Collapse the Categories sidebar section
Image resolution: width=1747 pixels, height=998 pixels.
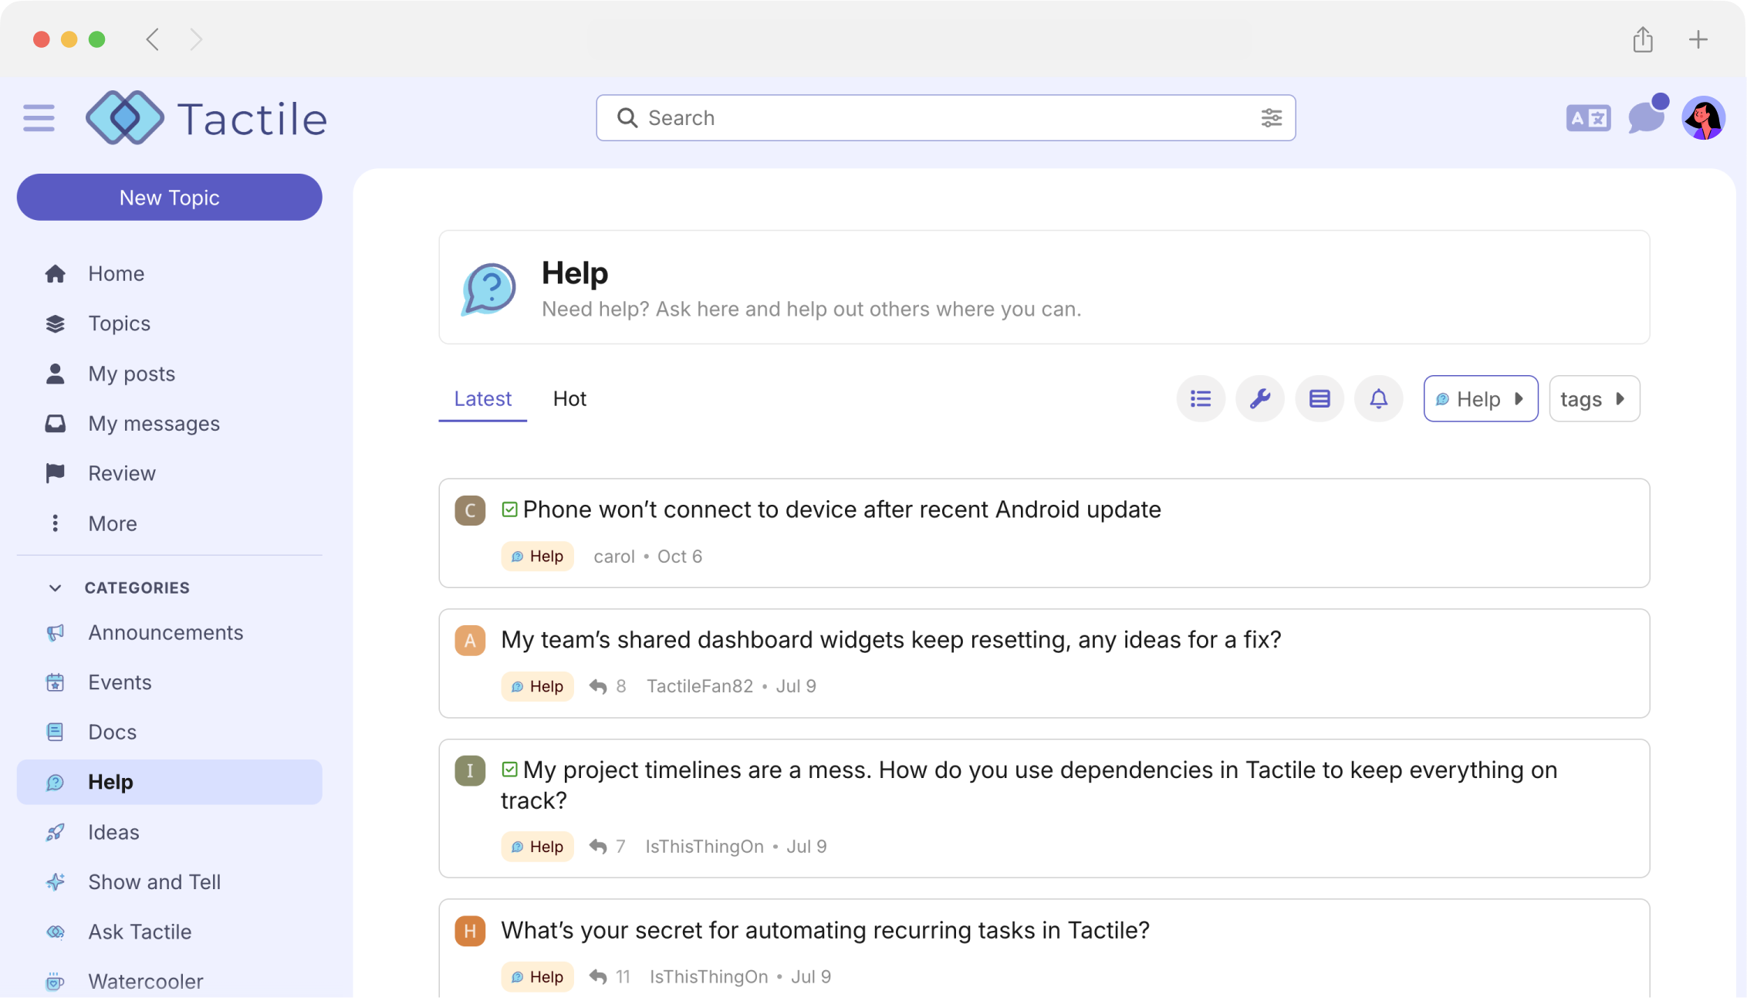pos(55,588)
